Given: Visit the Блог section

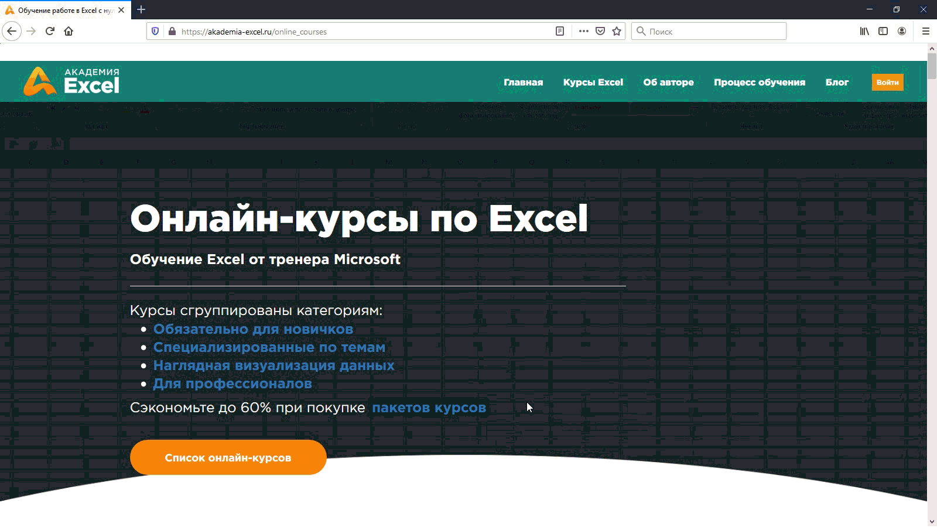Looking at the screenshot, I should coord(837,82).
